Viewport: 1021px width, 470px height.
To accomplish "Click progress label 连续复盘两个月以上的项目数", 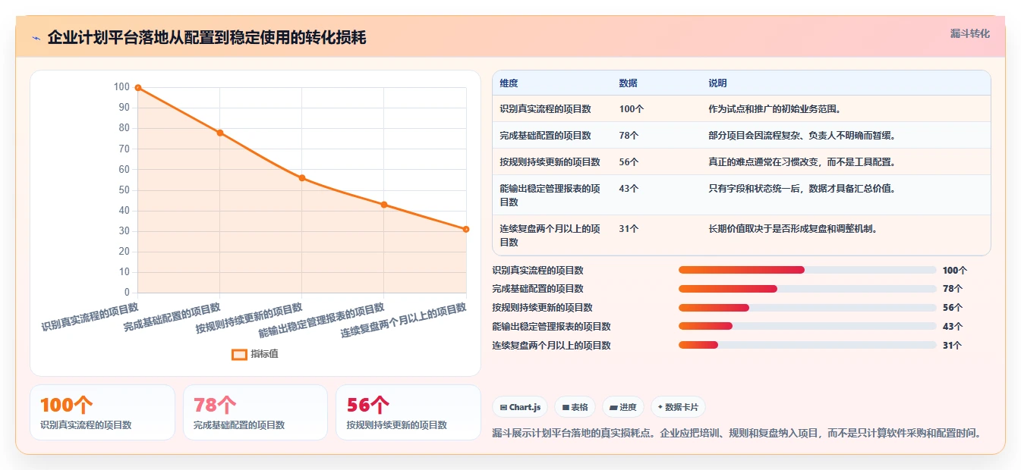I will pyautogui.click(x=552, y=346).
